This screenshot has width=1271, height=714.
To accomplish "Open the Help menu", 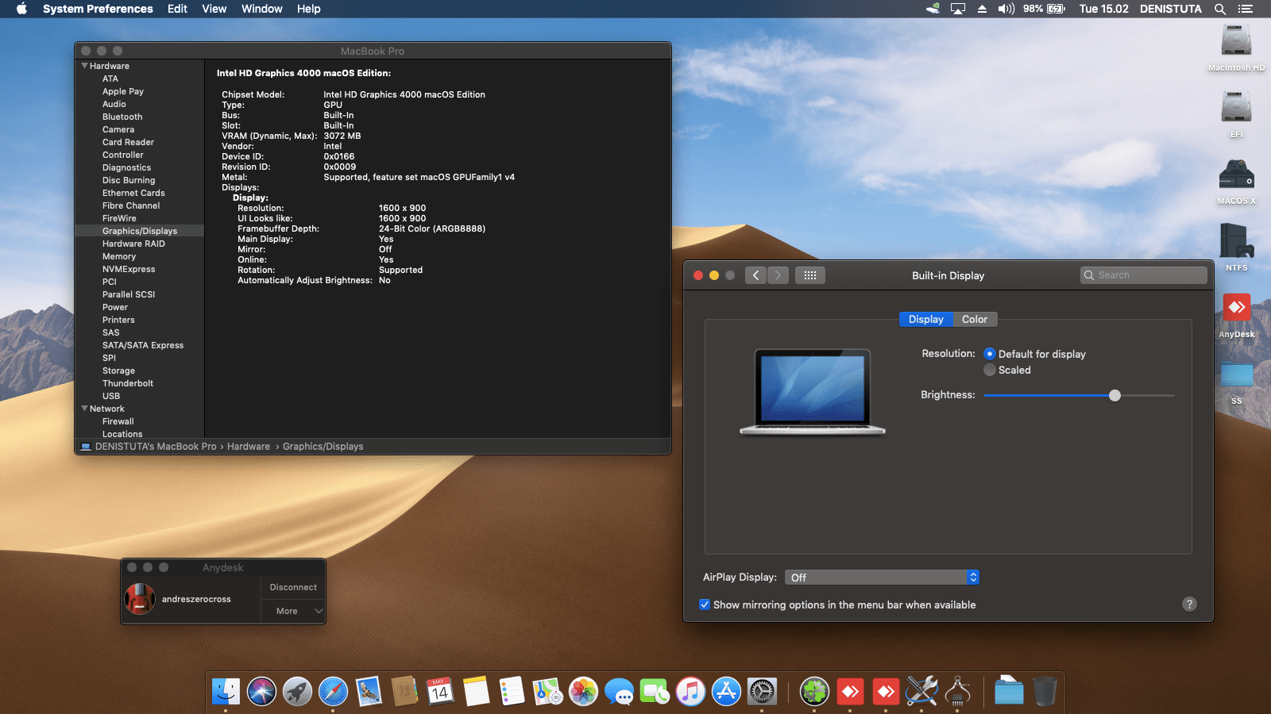I will [309, 9].
